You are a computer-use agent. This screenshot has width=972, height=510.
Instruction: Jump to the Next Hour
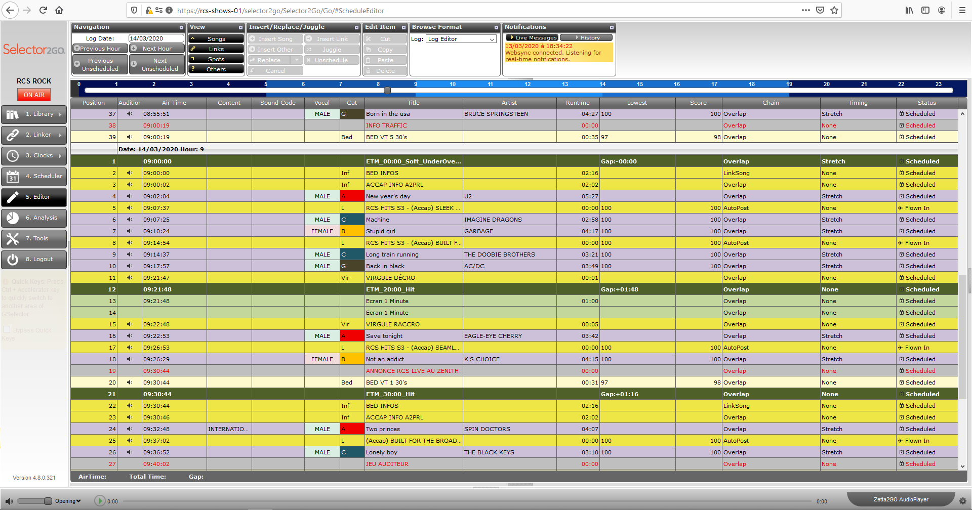click(156, 49)
